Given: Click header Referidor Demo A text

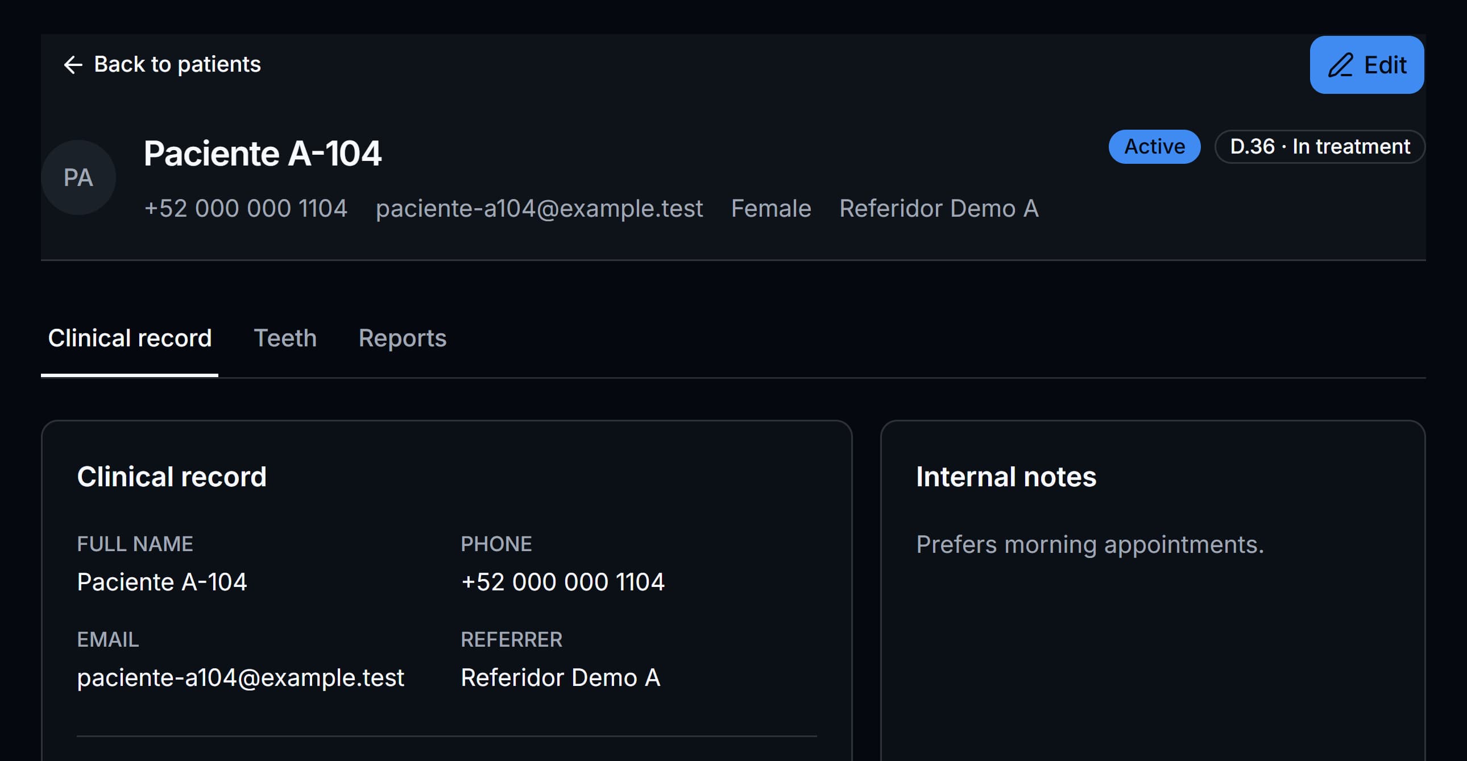Looking at the screenshot, I should point(939,209).
